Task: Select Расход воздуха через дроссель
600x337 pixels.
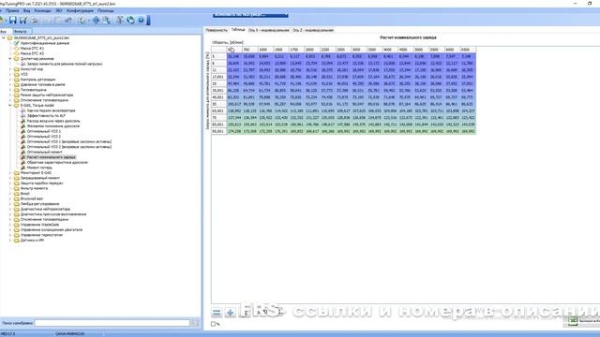Action: click(x=53, y=121)
